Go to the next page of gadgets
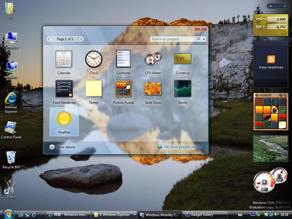This screenshot has height=219, width=292. (81, 39)
